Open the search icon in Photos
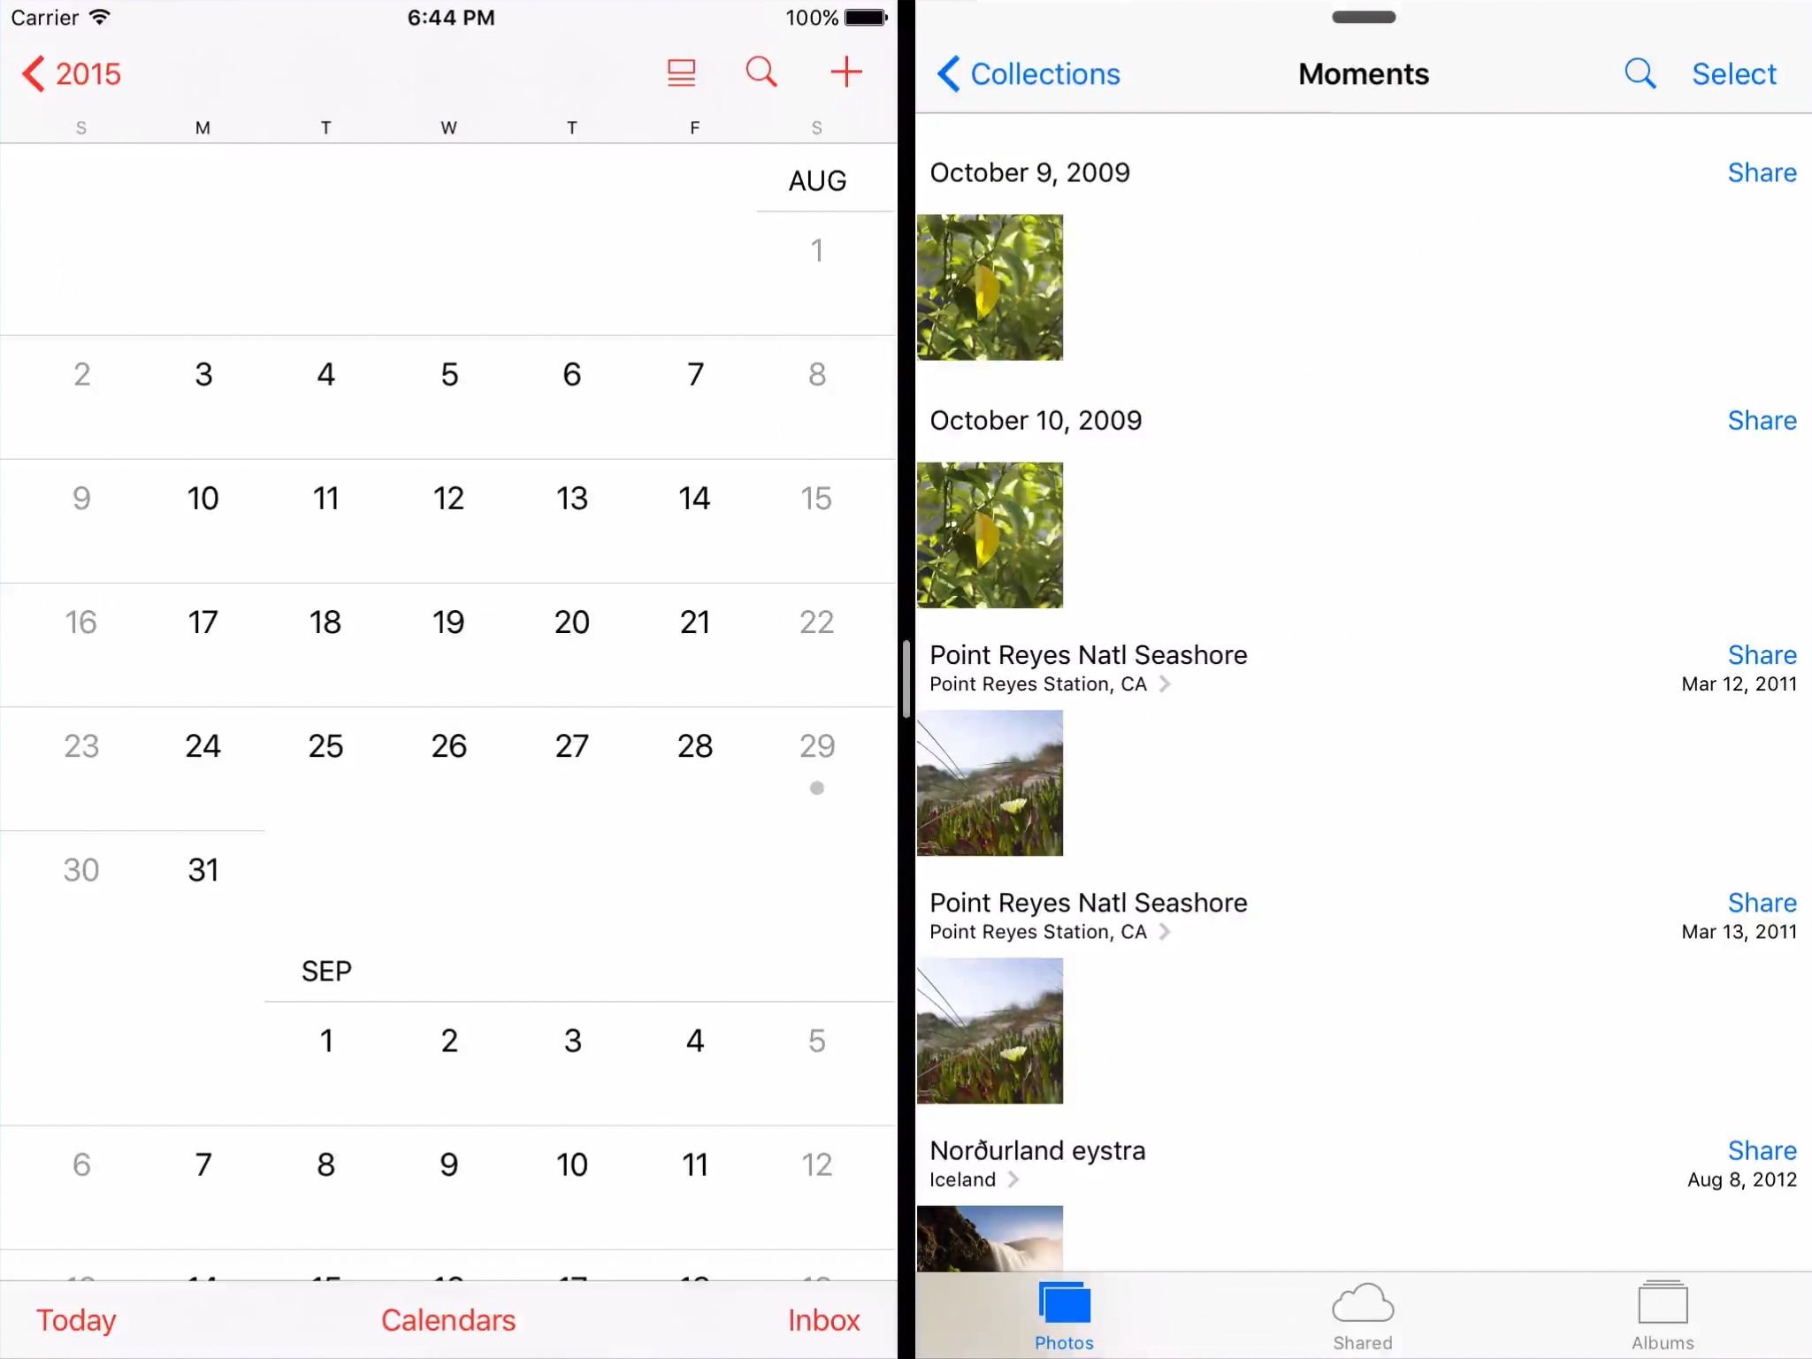The height and width of the screenshot is (1359, 1812). point(1640,73)
